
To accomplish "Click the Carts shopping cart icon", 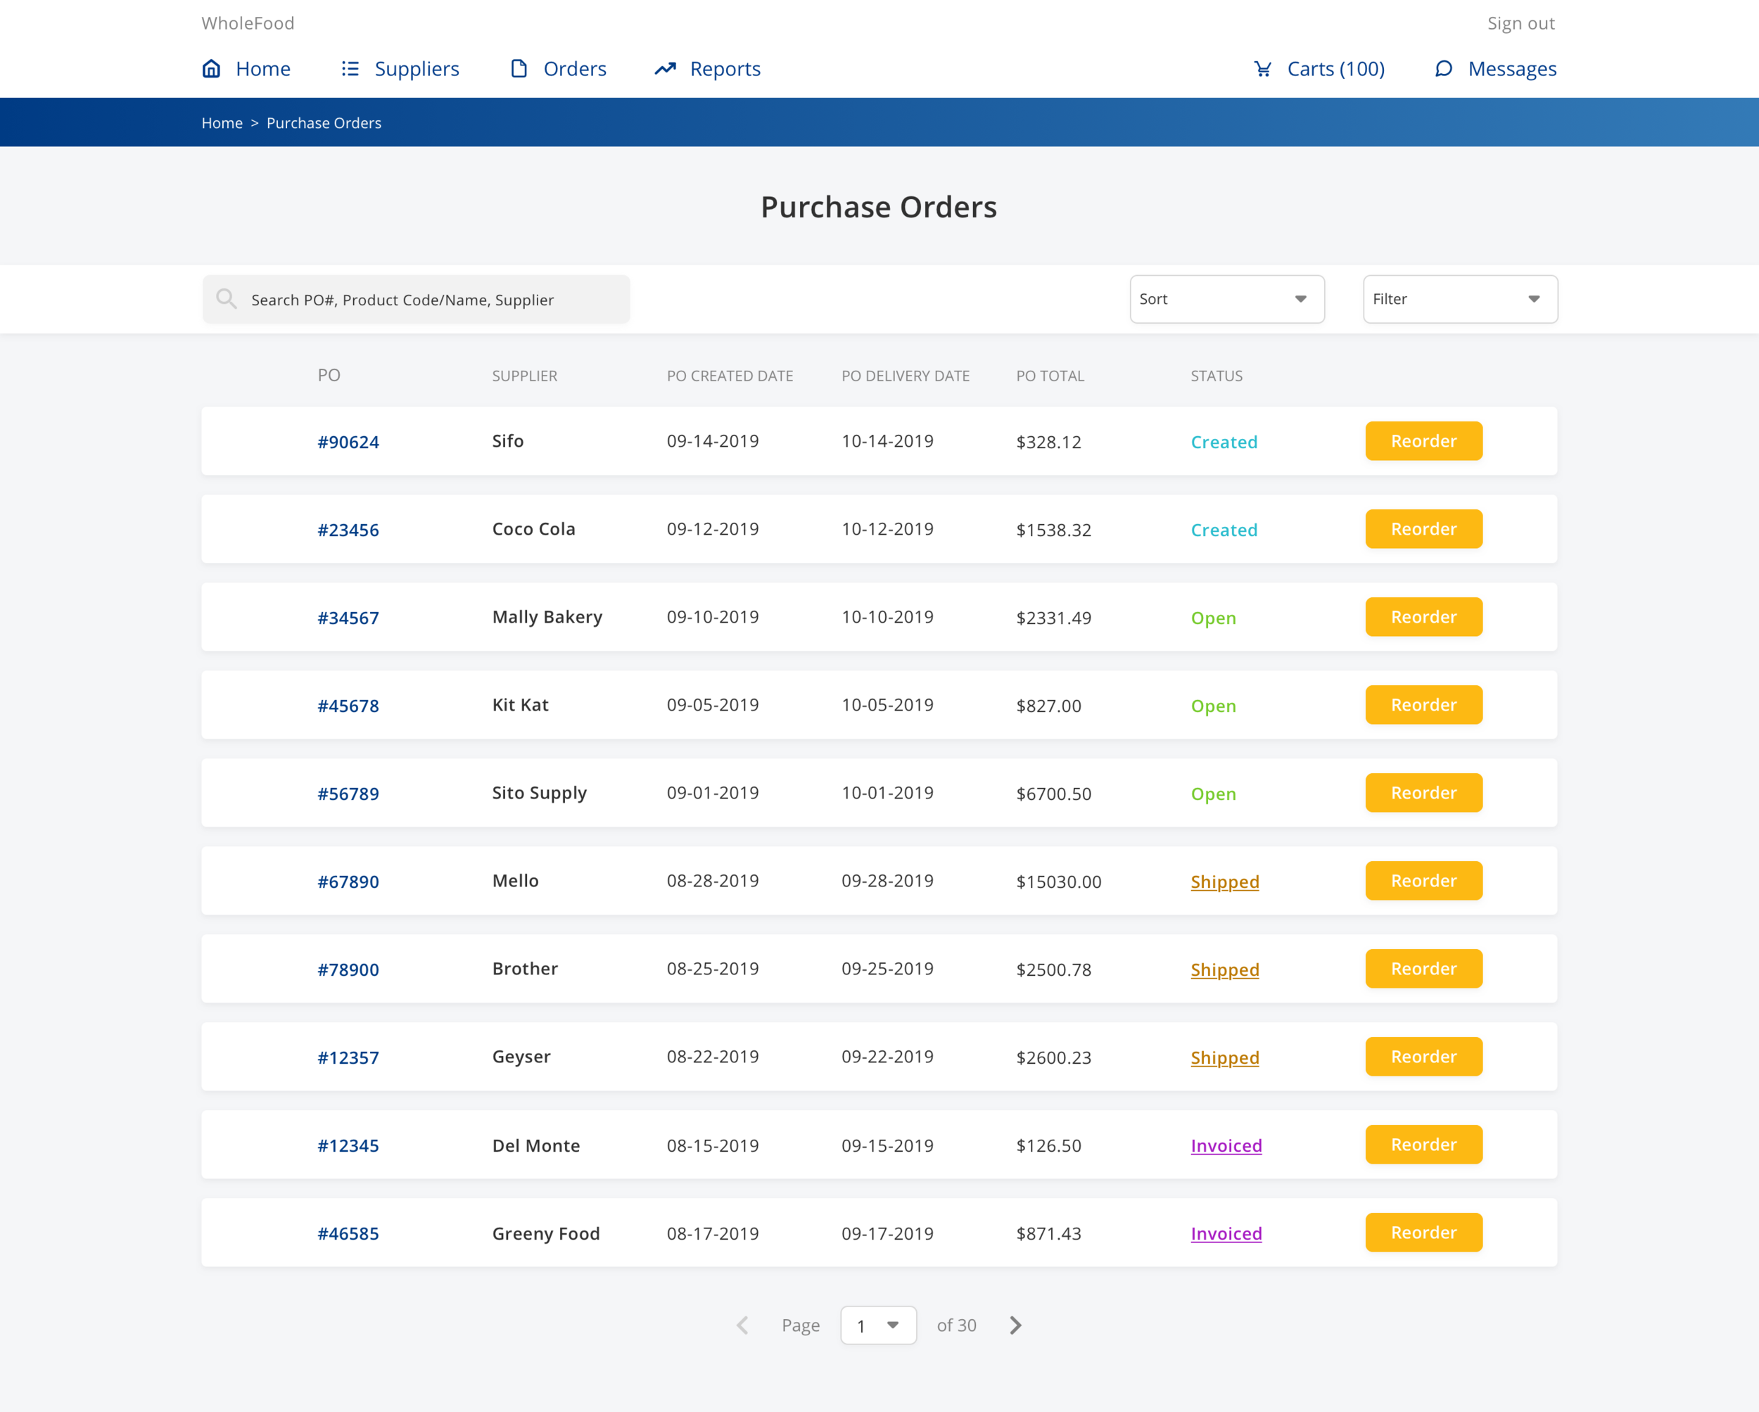I will [1262, 68].
